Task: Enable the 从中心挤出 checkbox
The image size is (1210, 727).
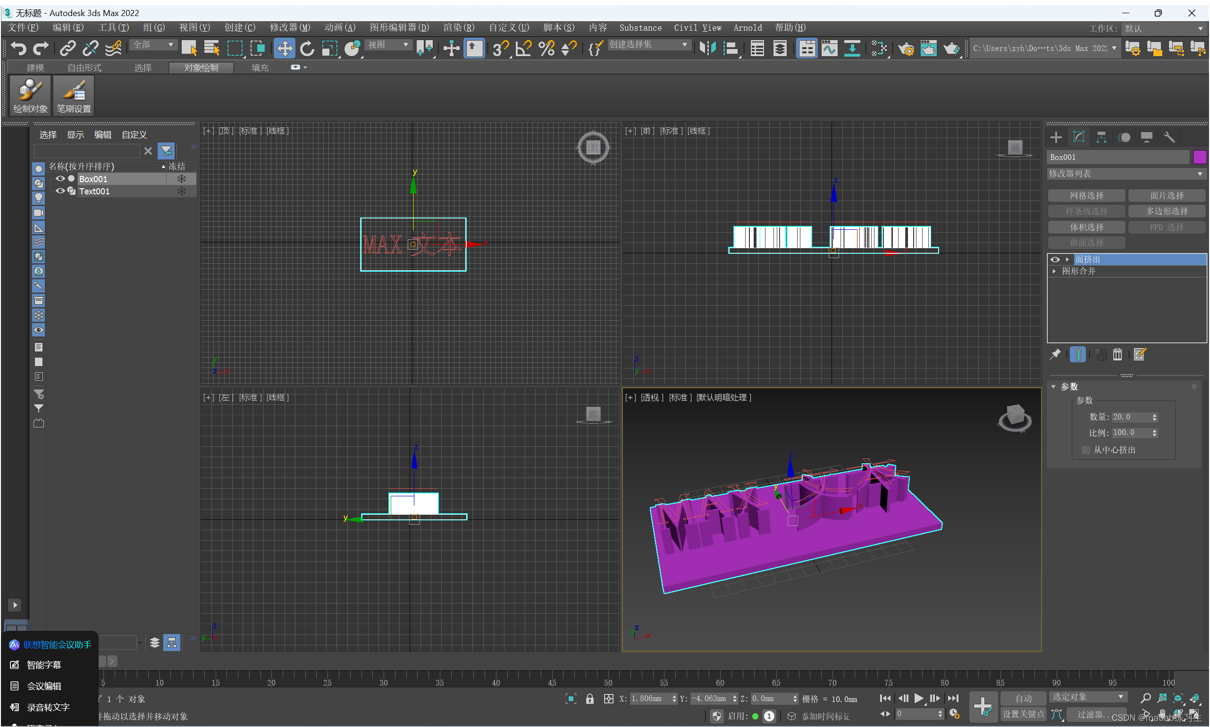Action: click(x=1085, y=450)
